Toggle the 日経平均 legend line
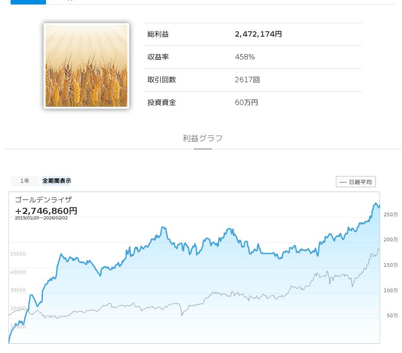The width and height of the screenshot is (402, 353). (356, 182)
